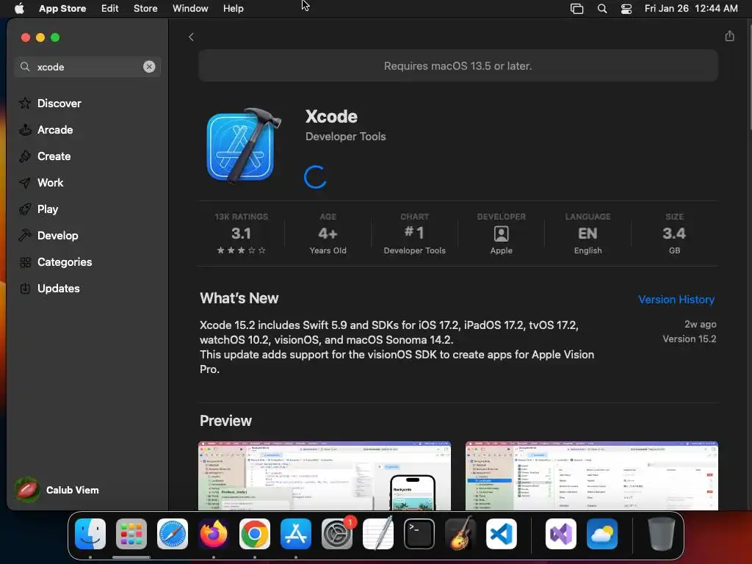Open the Window menu
Image resolution: width=752 pixels, height=564 pixels.
(x=190, y=8)
